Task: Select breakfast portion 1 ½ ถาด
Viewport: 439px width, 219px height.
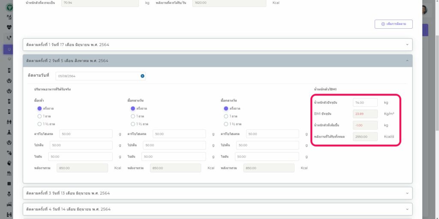Action: [x=39, y=124]
